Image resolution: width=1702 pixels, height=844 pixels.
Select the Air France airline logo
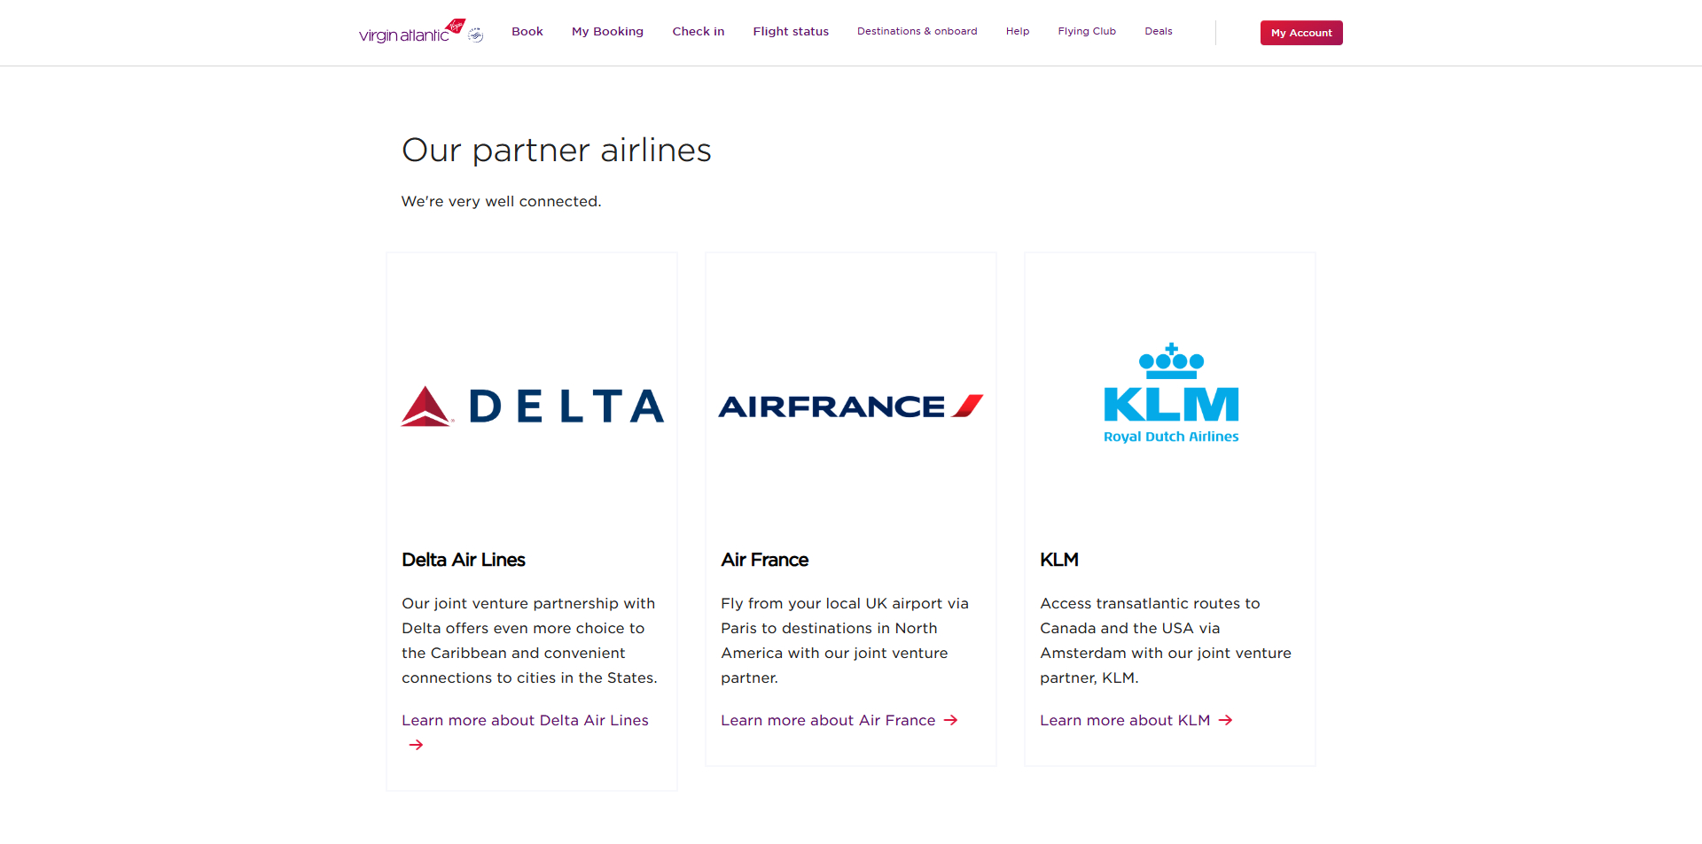850,406
